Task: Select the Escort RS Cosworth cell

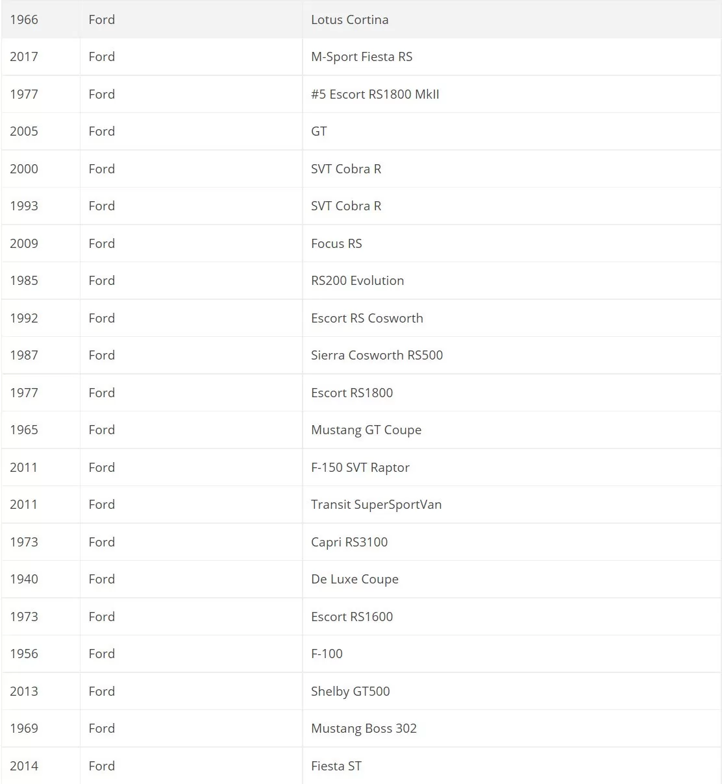Action: pyautogui.click(x=512, y=318)
